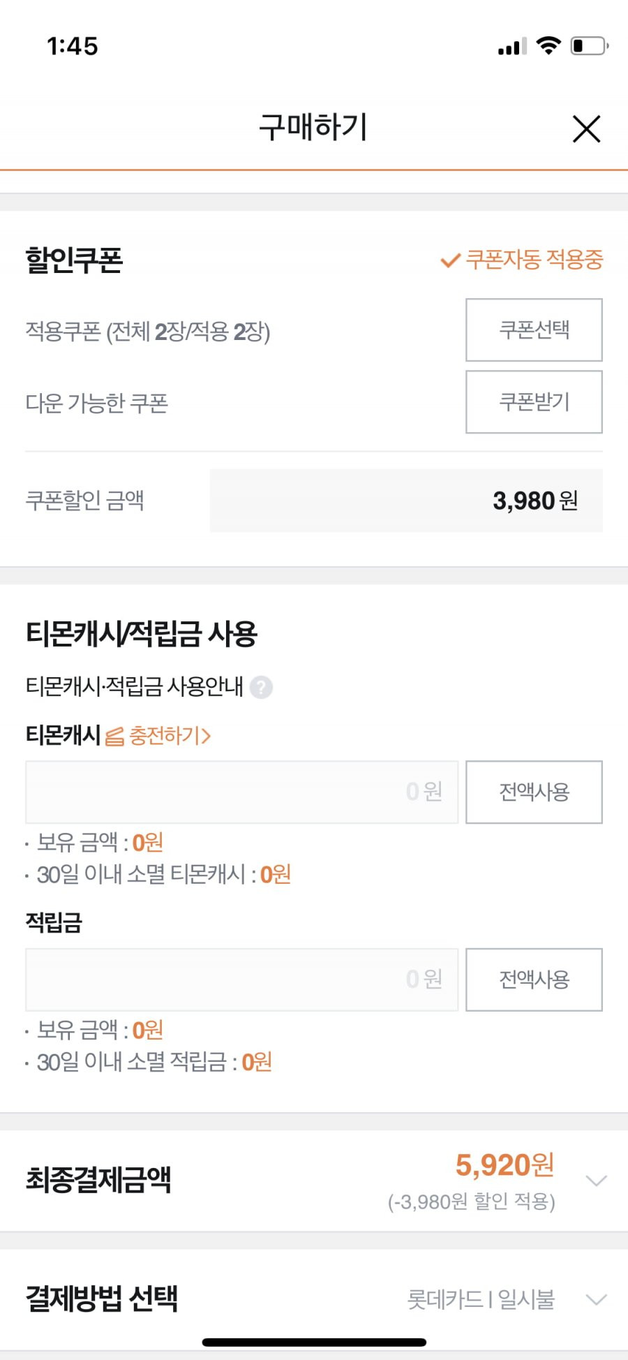The image size is (628, 1360).
Task: Tap the 쿠폰할인 금액 3,980원 field
Action: pyautogui.click(x=406, y=501)
